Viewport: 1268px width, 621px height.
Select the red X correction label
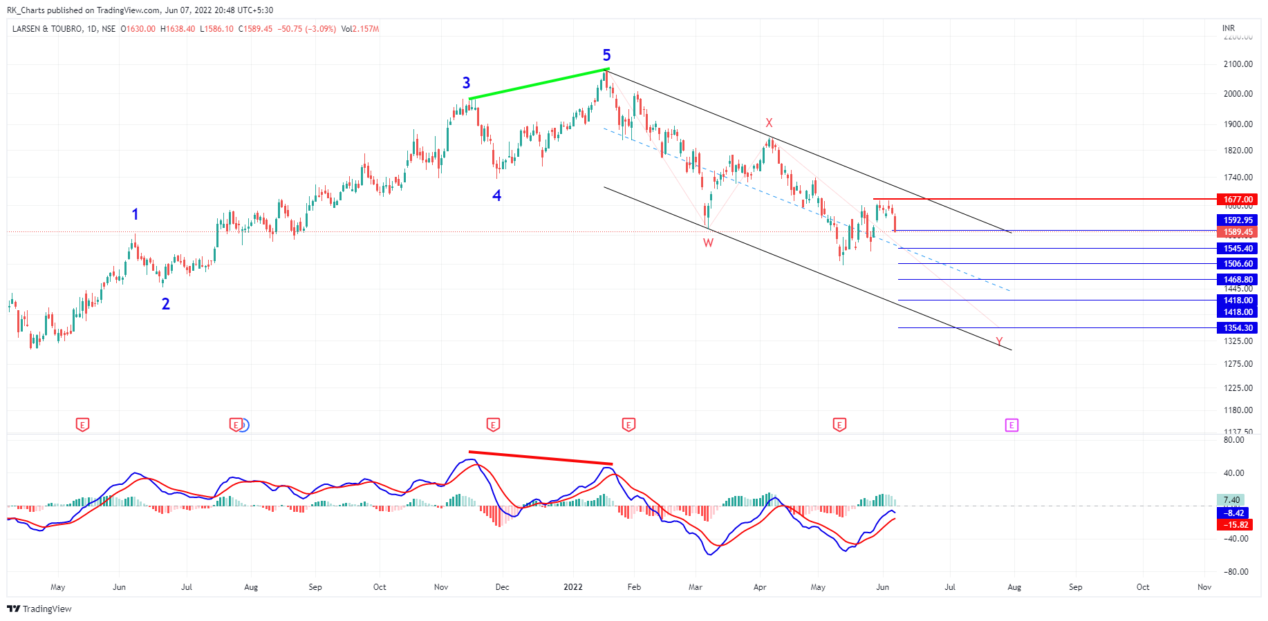click(x=769, y=123)
